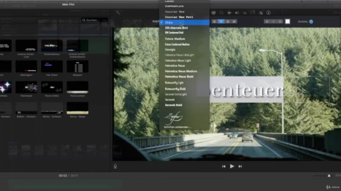
Task: Show the clip information icon
Action: pos(269,13)
